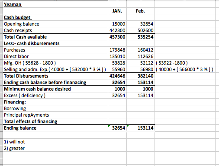Click selling and adm. value 55960
Viewport: 219px width, 166px height.
pos(117,69)
